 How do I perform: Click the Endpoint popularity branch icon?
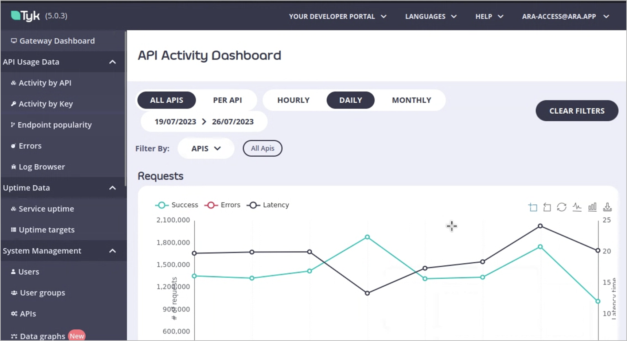pyautogui.click(x=13, y=125)
